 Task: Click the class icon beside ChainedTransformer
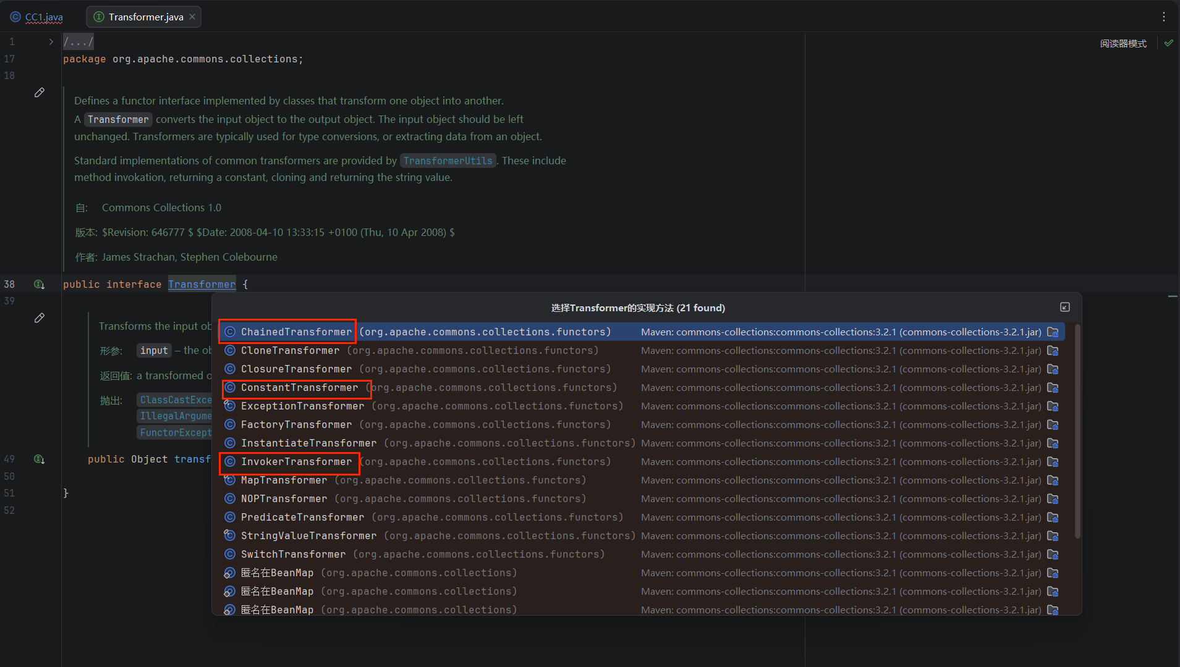click(230, 332)
